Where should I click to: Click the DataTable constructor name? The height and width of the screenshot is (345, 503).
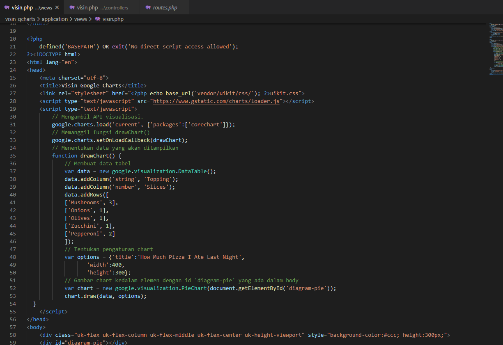tap(193, 171)
